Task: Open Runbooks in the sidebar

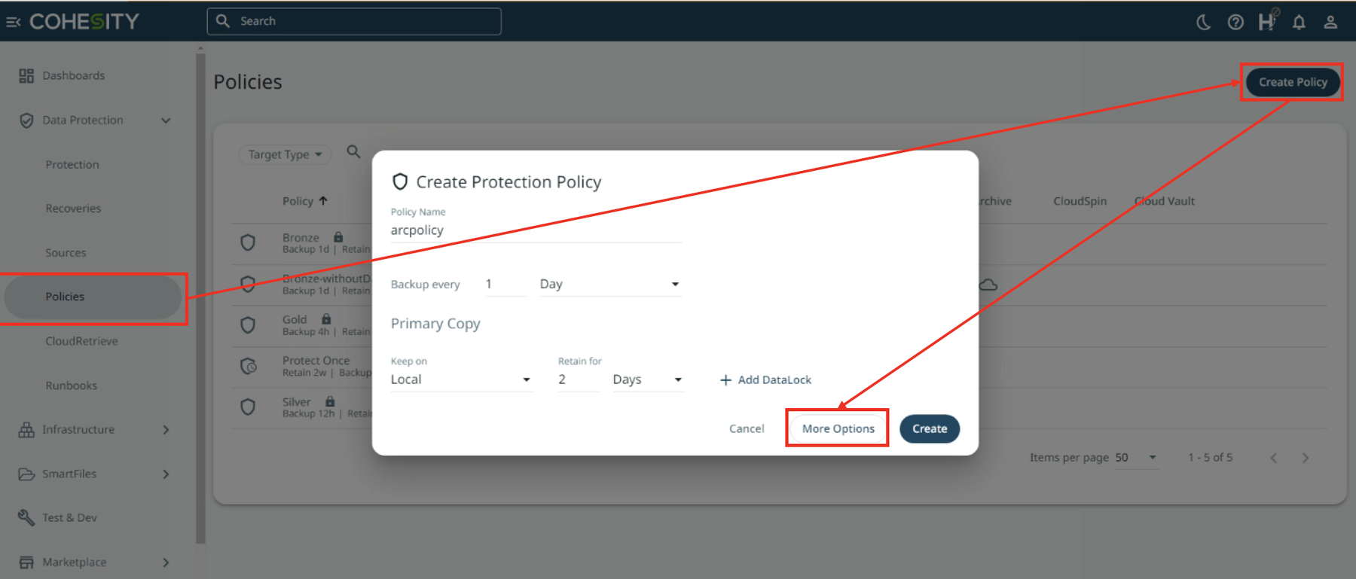Action: point(72,385)
